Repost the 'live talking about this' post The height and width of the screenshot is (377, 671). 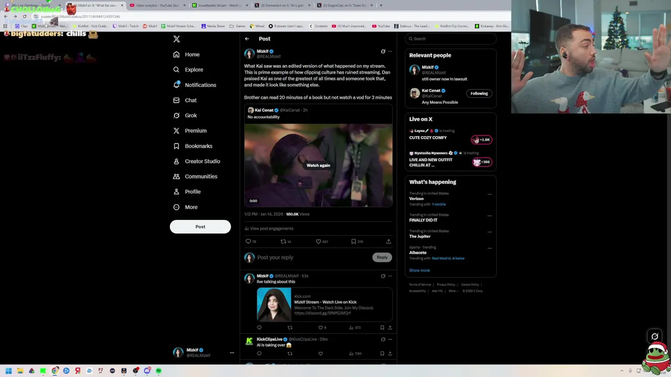pyautogui.click(x=289, y=328)
